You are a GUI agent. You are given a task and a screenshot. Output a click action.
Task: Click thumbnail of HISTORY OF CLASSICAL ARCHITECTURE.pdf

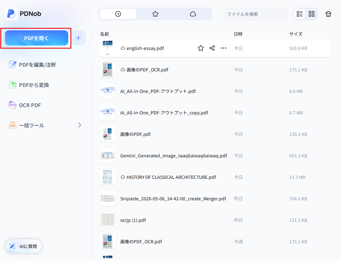pos(107,177)
